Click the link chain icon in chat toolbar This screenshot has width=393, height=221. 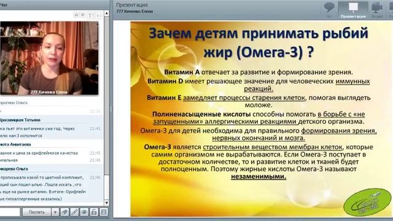pyautogui.click(x=74, y=212)
